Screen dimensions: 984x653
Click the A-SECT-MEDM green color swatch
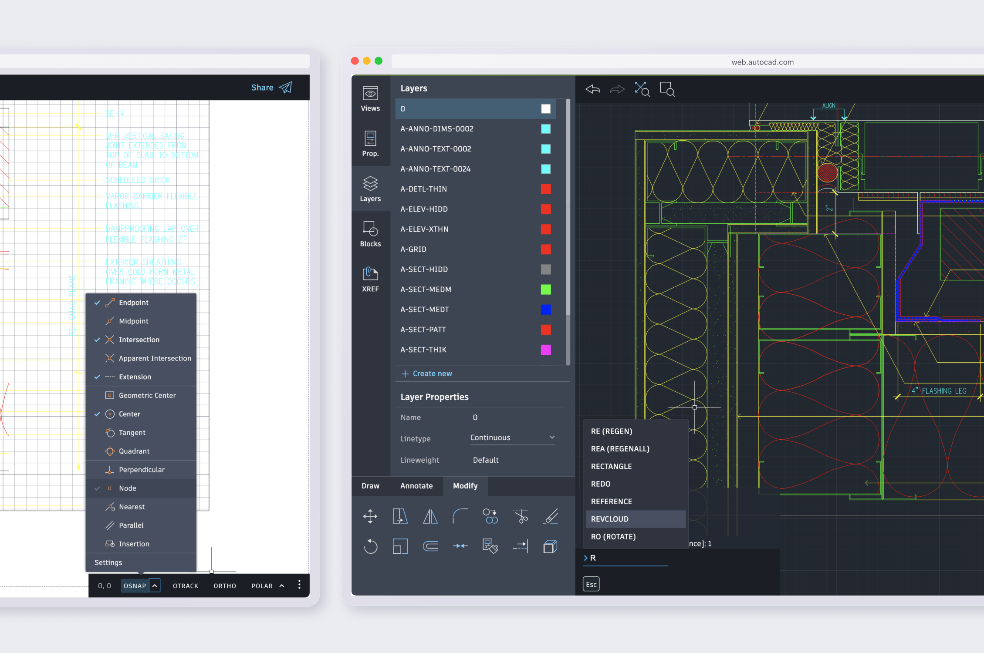[x=545, y=289]
